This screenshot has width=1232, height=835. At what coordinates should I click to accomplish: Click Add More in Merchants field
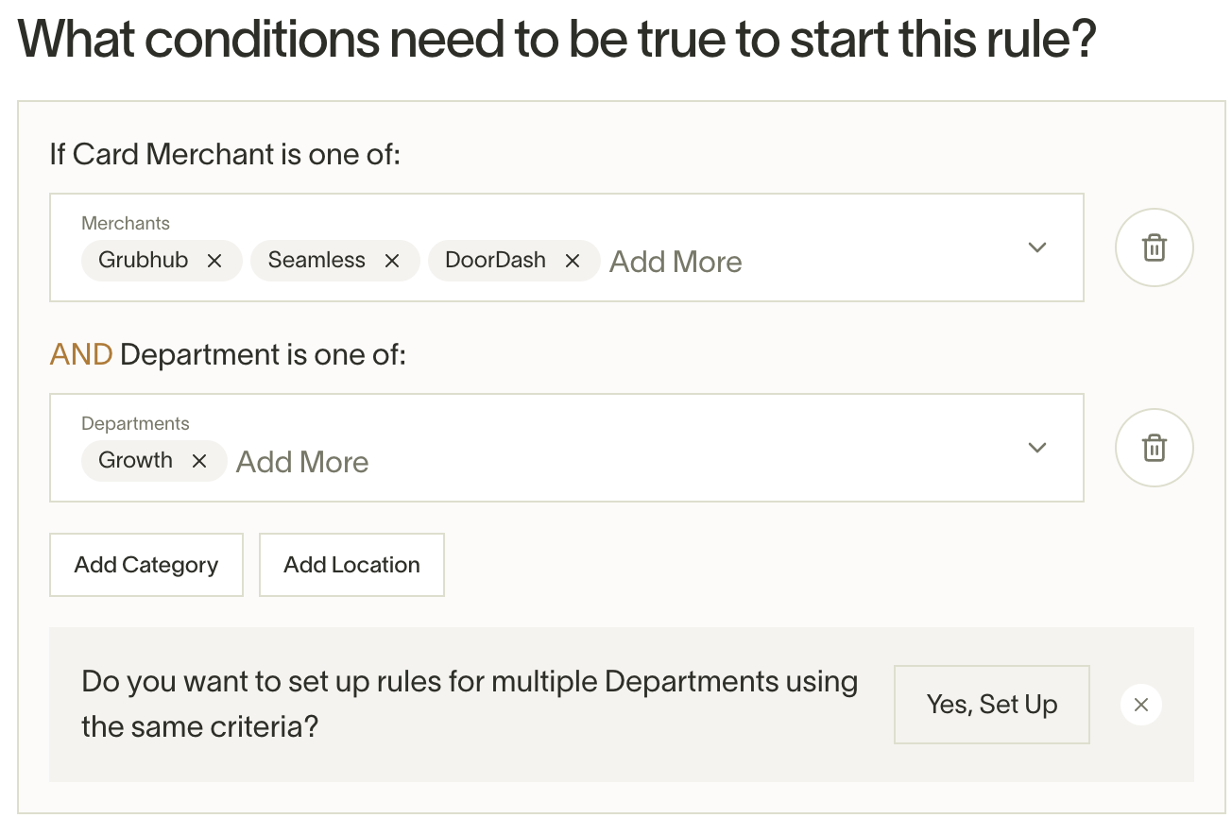tap(676, 262)
